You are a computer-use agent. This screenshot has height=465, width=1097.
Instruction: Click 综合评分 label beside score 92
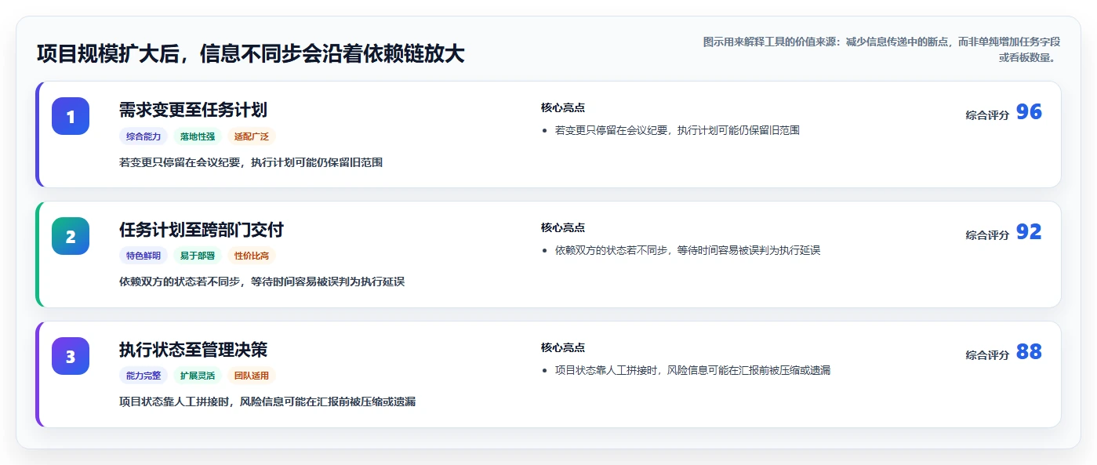(987, 235)
